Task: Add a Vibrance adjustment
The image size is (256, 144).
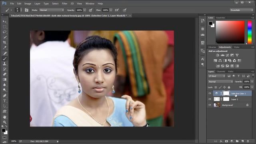Action: click(x=237, y=55)
